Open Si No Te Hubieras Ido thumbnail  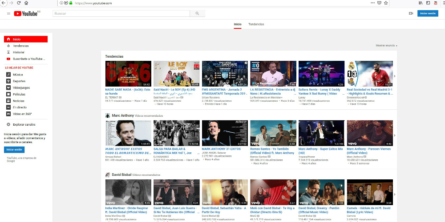tap(177, 192)
